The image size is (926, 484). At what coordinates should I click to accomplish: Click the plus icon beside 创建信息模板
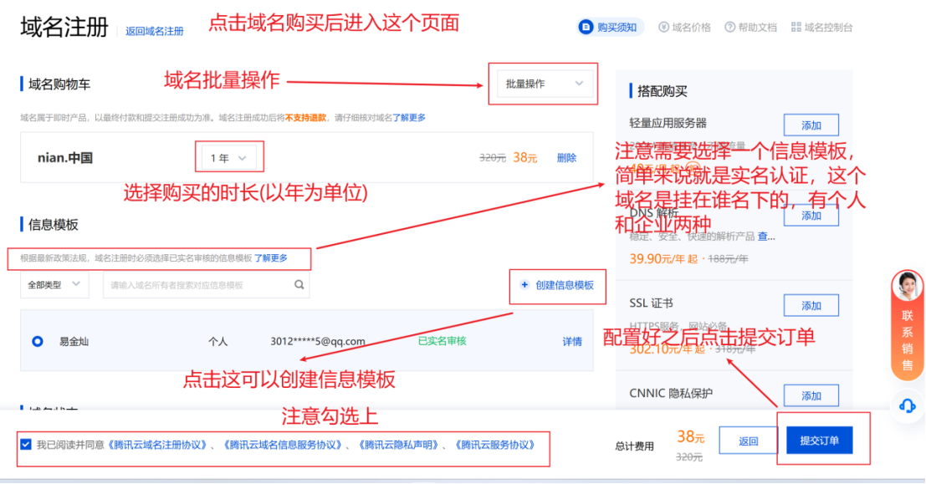point(524,285)
